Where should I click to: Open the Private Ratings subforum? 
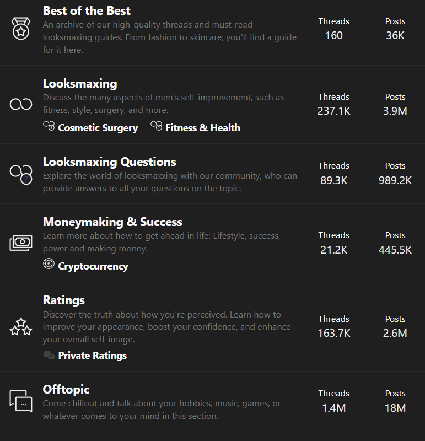point(92,356)
